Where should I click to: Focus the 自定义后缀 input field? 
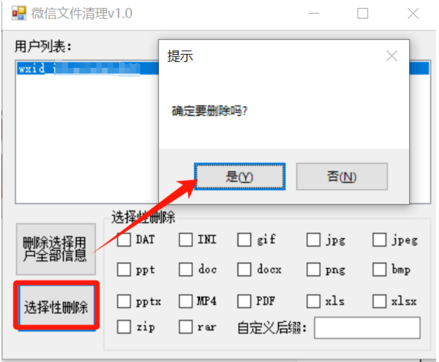[x=367, y=328]
